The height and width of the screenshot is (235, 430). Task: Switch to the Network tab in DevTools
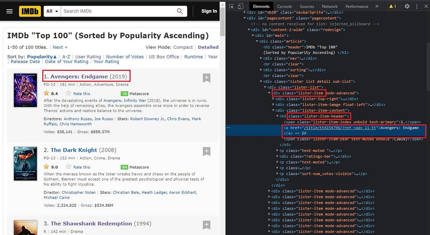(x=330, y=6)
